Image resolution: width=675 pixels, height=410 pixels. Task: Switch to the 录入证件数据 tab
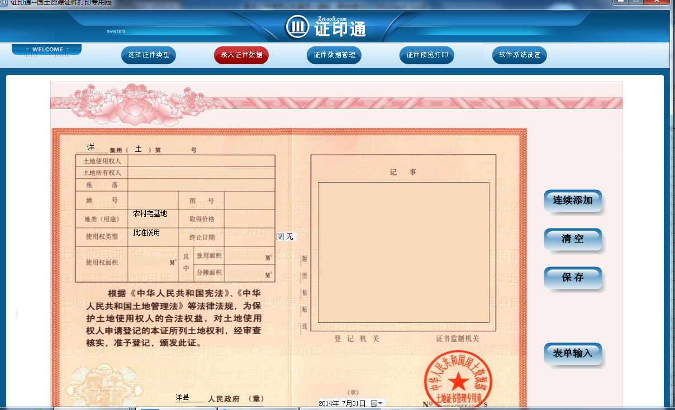[x=241, y=55]
